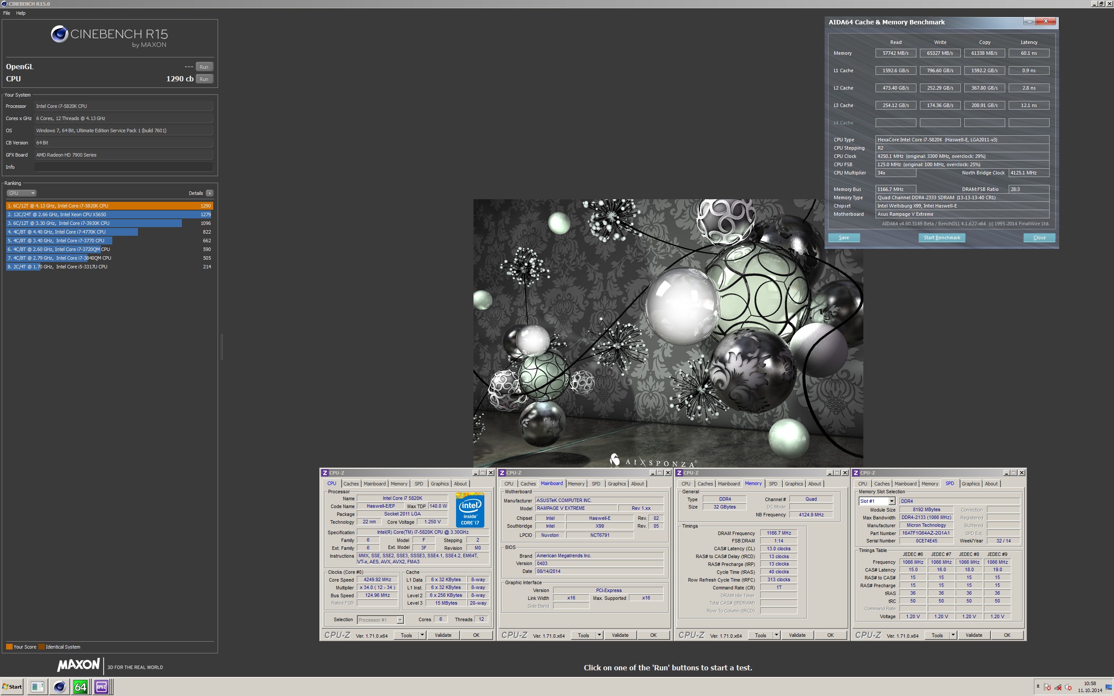Click the rendered spheres image
The width and height of the screenshot is (1114, 696).
(x=668, y=333)
